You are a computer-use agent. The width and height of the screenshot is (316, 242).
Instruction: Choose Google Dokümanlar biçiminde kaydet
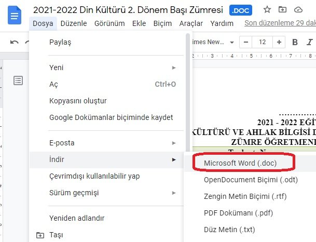coord(106,117)
